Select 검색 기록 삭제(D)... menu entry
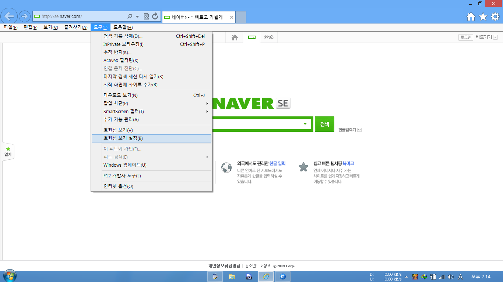This screenshot has width=503, height=282. point(152,36)
